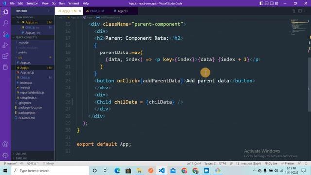
Task: Open package-lock.json in file tree
Action: pyautogui.click(x=30, y=107)
